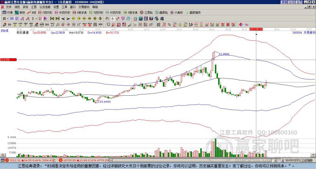Open the calendar icon in toolbar
Image resolution: width=316 pixels, height=169 pixels.
(135, 19)
